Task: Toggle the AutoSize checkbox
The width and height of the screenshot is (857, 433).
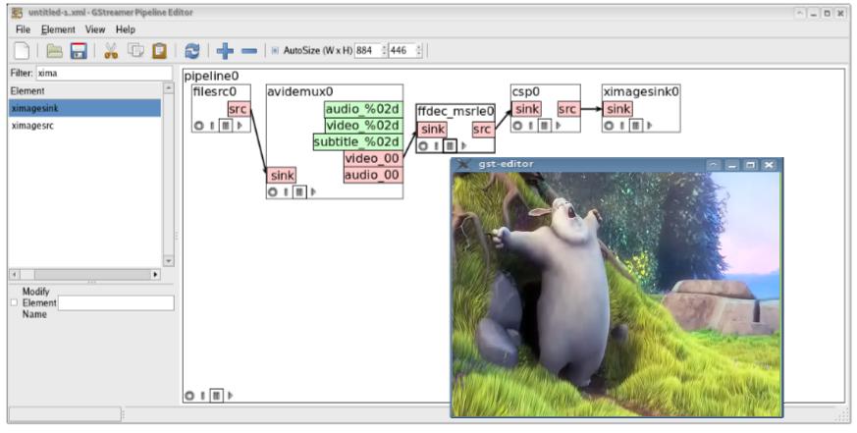Action: click(x=275, y=51)
